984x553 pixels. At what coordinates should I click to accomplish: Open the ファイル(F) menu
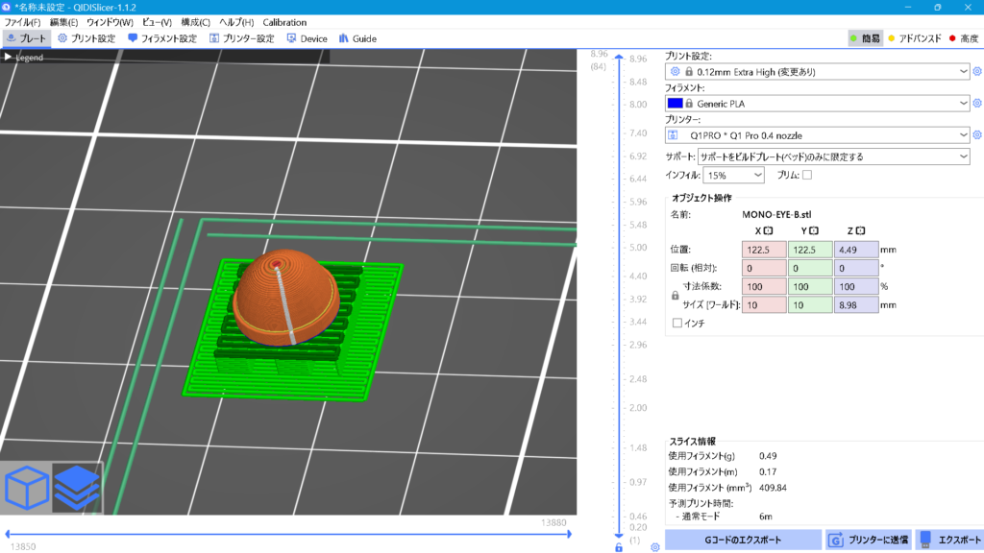click(23, 22)
